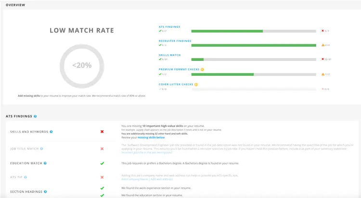Click 'Incorrect job title in the job description?' link
The image size is (361, 198).
click(x=147, y=152)
